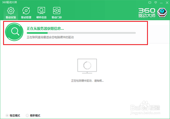Image resolution: width=170 pixels, height=119 pixels.
Task: Click the monitor loading spinner icon
Action: (87, 66)
